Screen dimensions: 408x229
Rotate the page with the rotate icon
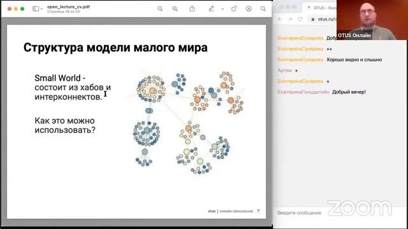point(234,9)
